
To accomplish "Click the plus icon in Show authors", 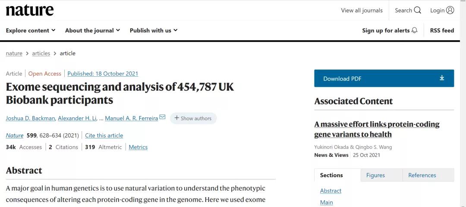I will (x=176, y=118).
